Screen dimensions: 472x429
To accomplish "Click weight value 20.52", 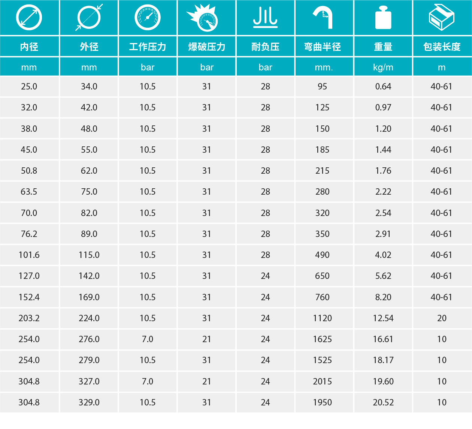I will [383, 402].
